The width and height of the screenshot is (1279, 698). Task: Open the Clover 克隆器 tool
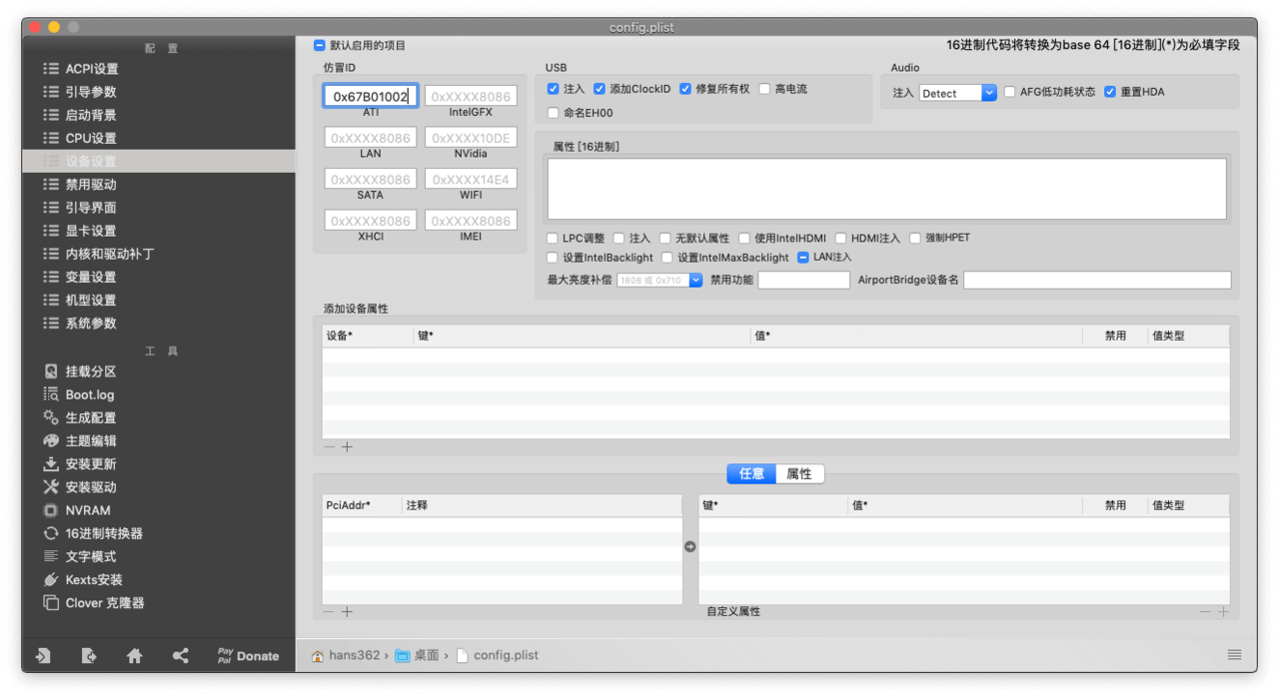[x=94, y=603]
